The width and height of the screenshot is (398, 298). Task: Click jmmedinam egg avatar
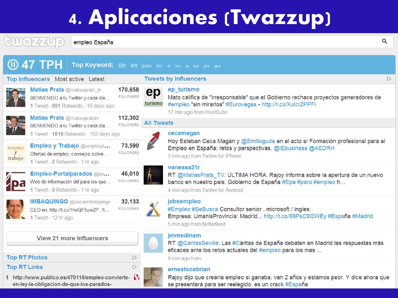[x=153, y=243]
